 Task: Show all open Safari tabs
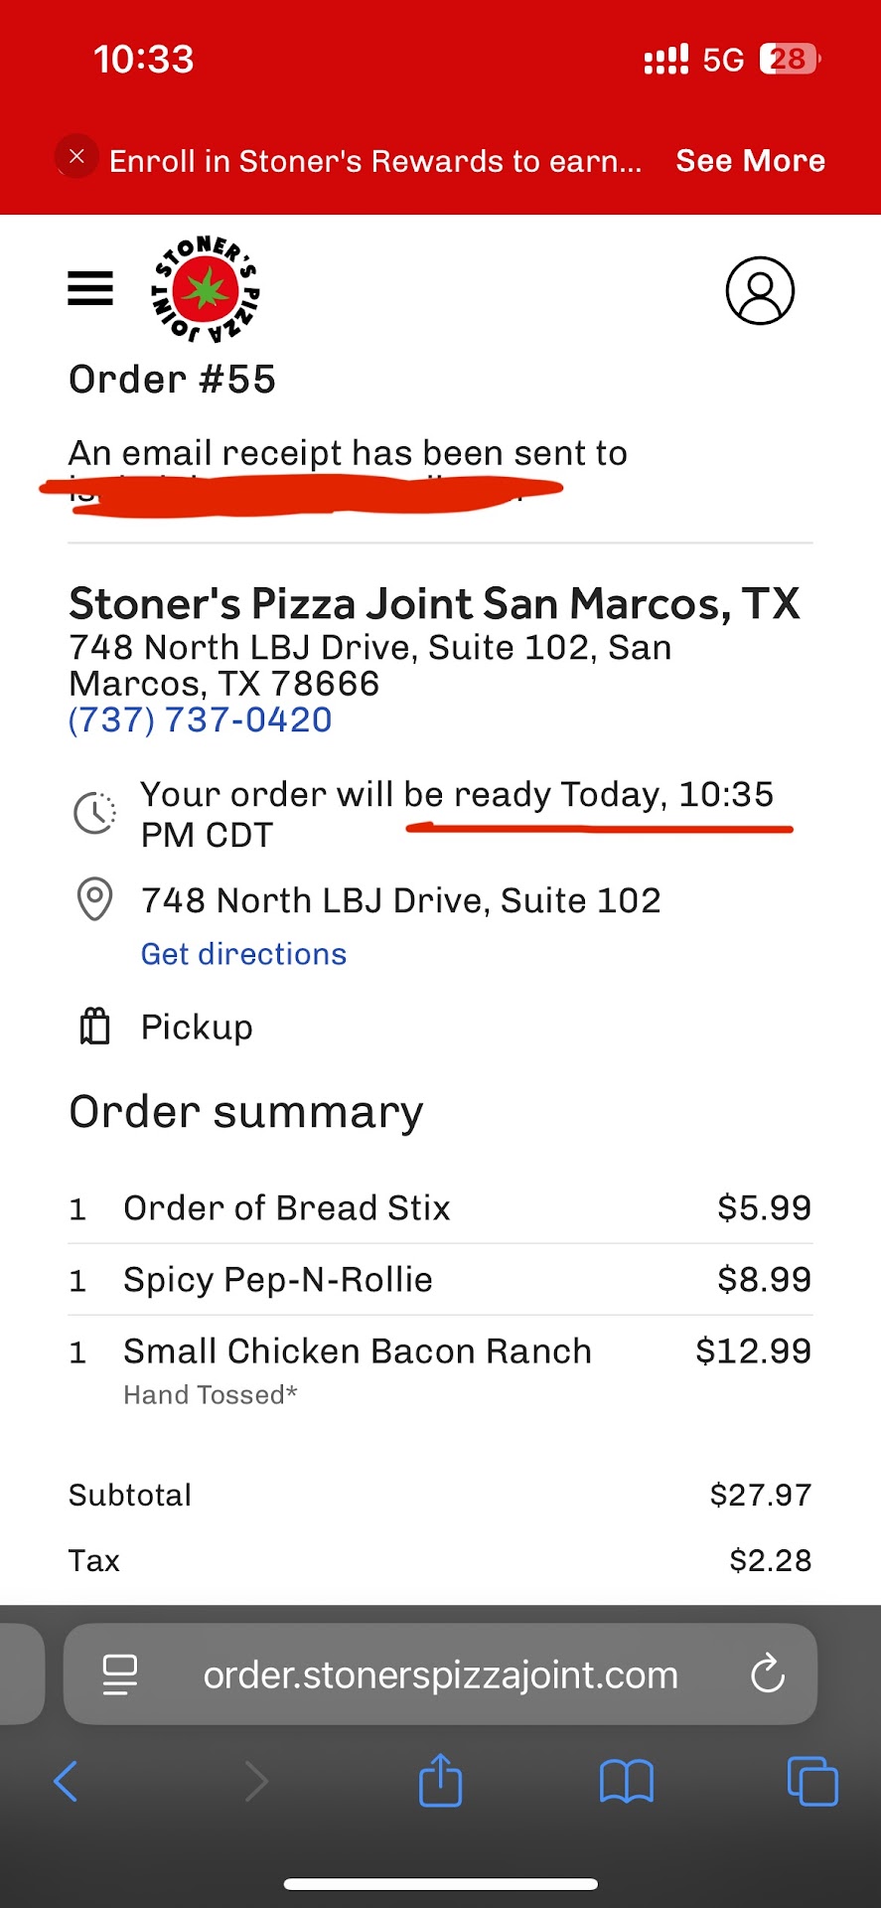[x=811, y=1781]
